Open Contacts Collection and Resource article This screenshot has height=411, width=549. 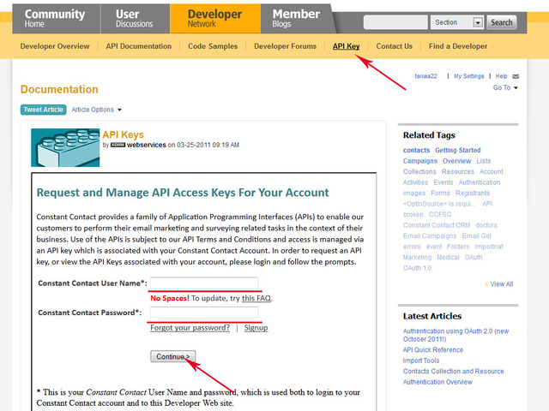pos(454,371)
